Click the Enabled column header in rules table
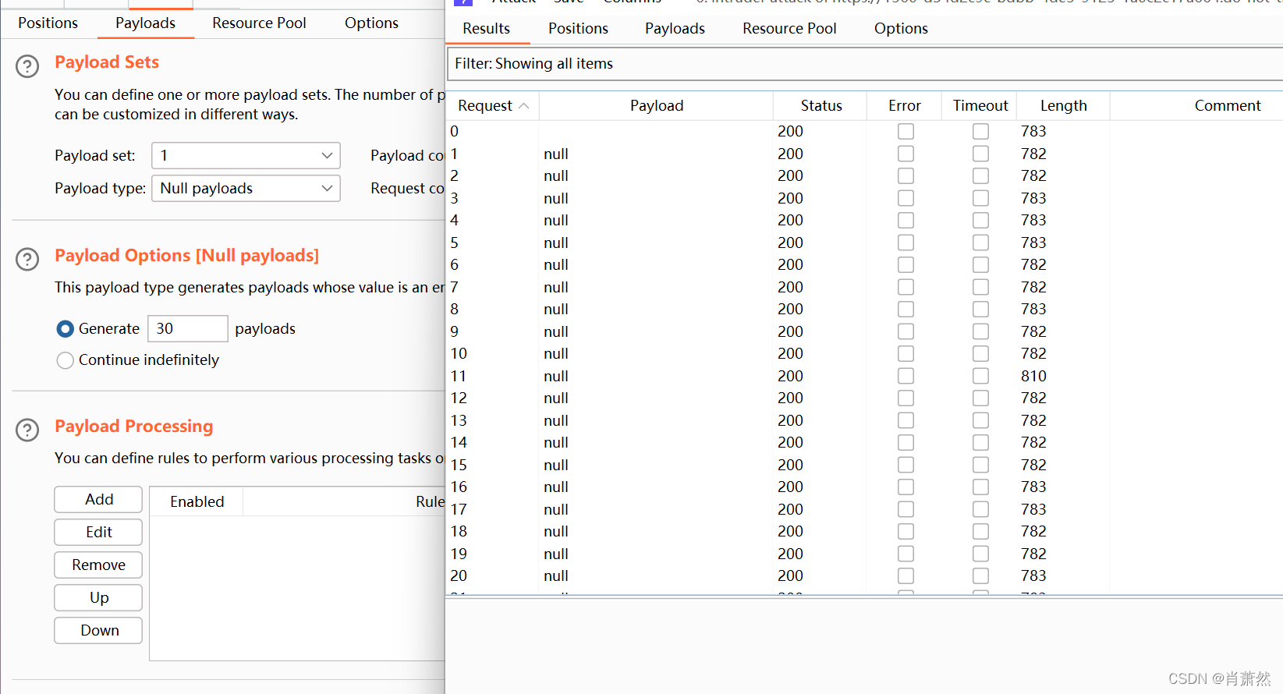Viewport: 1283px width, 694px height. (197, 502)
